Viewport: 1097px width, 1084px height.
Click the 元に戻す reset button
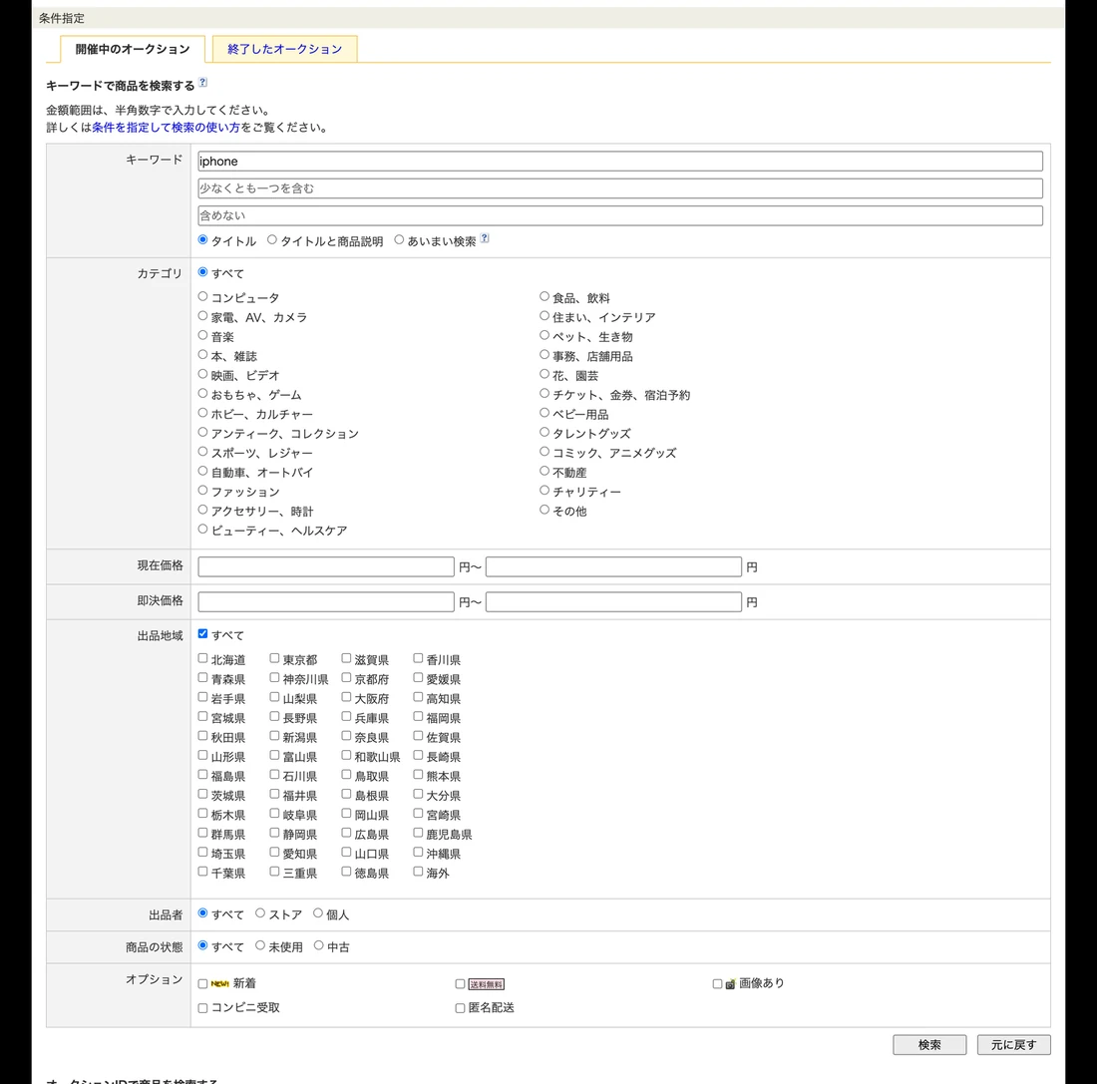[1014, 1045]
